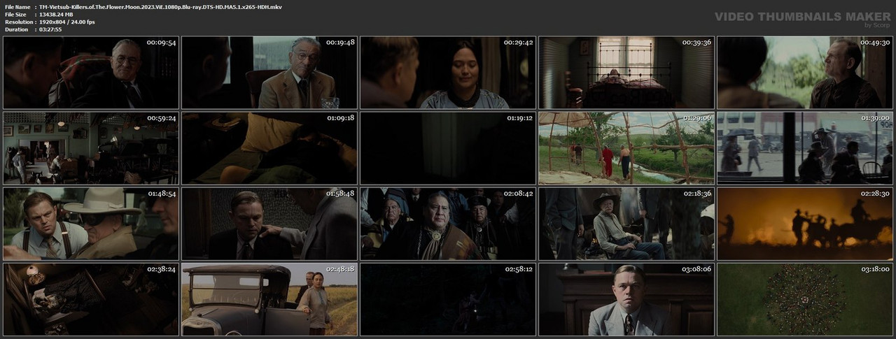This screenshot has width=896, height=339.
Task: Open the frame stamped 00:29:42
Action: point(448,72)
